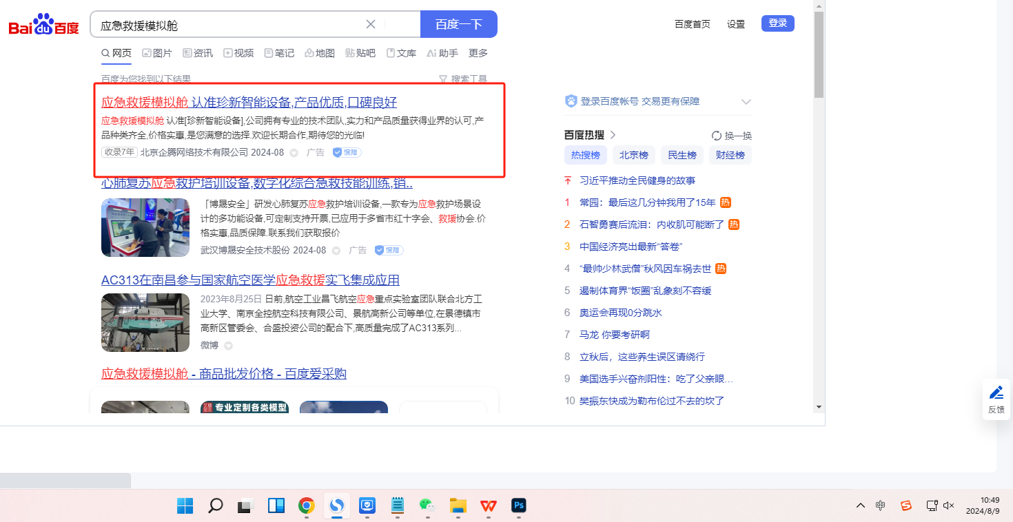The image size is (1013, 522).
Task: Open Task View from the taskbar
Action: pyautogui.click(x=245, y=506)
